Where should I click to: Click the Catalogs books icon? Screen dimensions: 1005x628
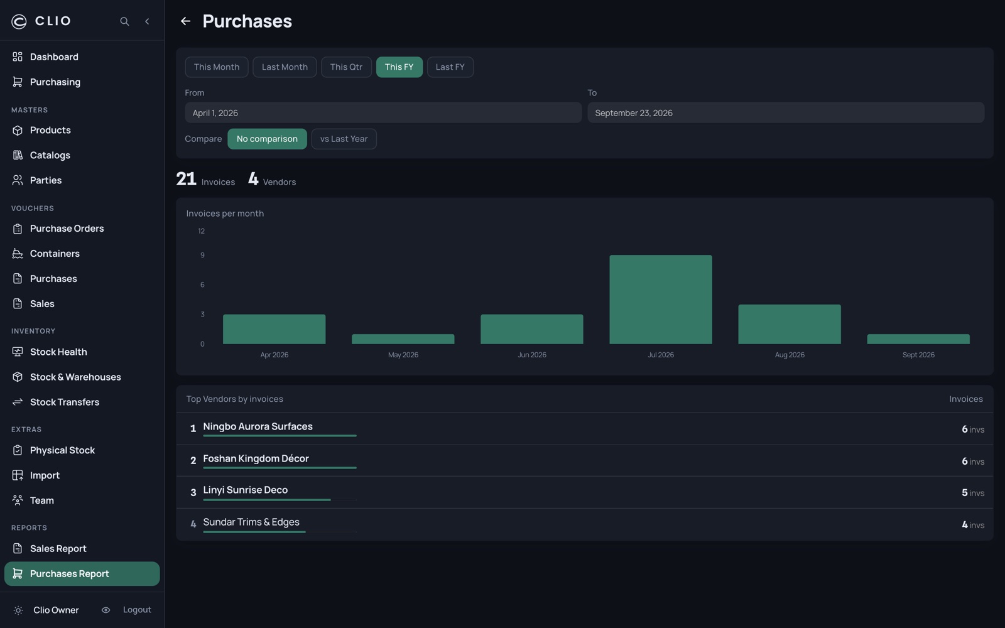[18, 155]
